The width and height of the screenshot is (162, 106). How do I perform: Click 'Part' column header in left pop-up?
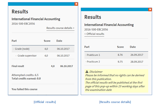(14, 41)
